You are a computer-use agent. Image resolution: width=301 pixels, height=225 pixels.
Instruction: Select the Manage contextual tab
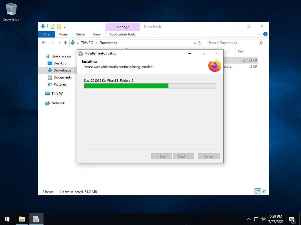pyautogui.click(x=123, y=27)
